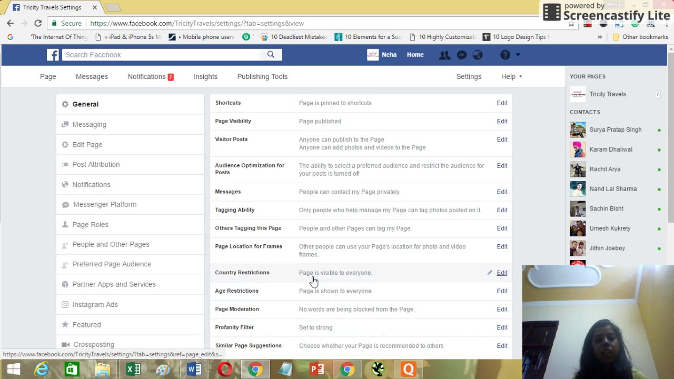This screenshot has width=674, height=379.
Task: Open chat with Surya Pratap Singh
Action: 615,129
